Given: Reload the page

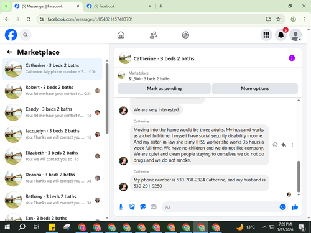Looking at the screenshot, I should click(x=29, y=19).
